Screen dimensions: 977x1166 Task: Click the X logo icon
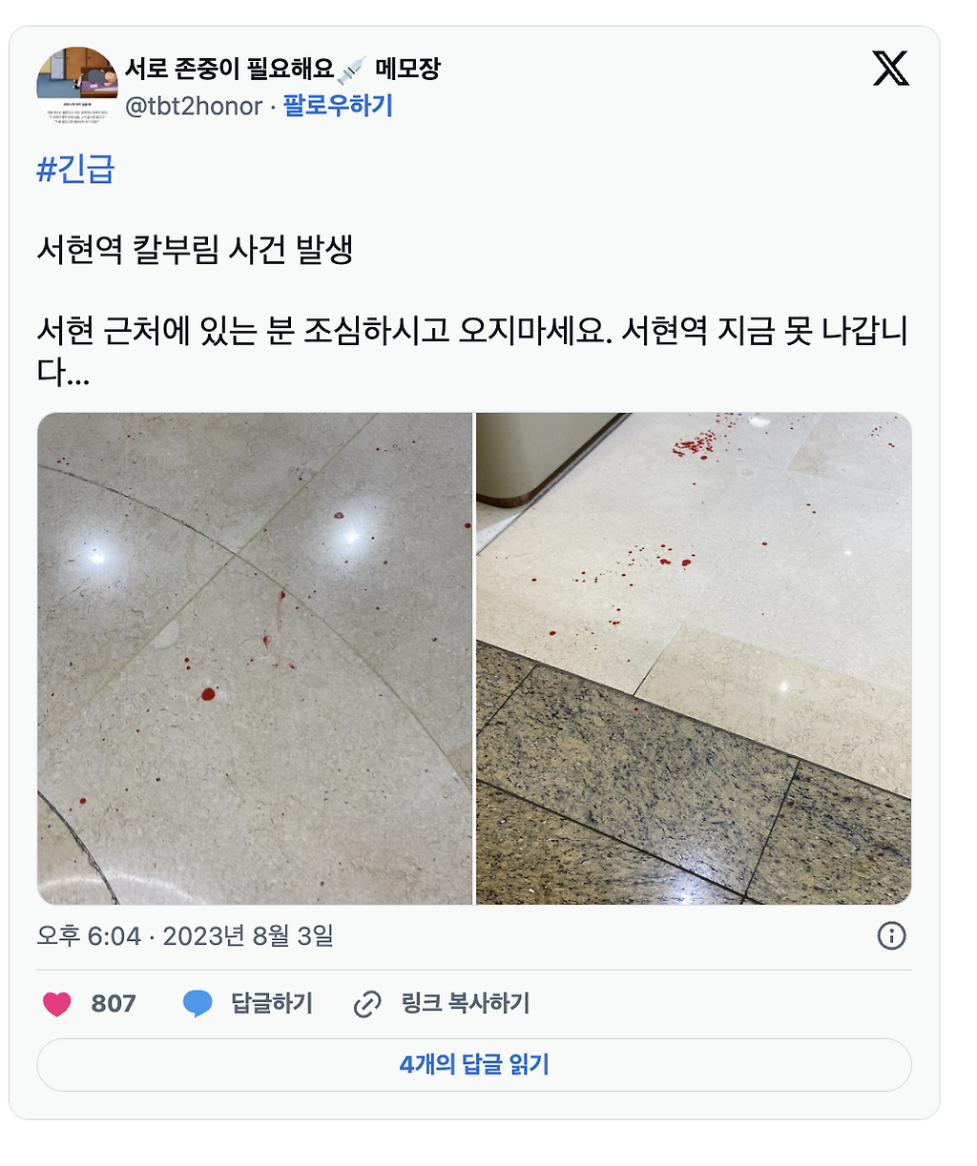pos(891,69)
